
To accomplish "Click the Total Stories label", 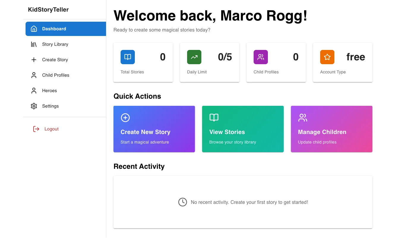I will [x=132, y=72].
